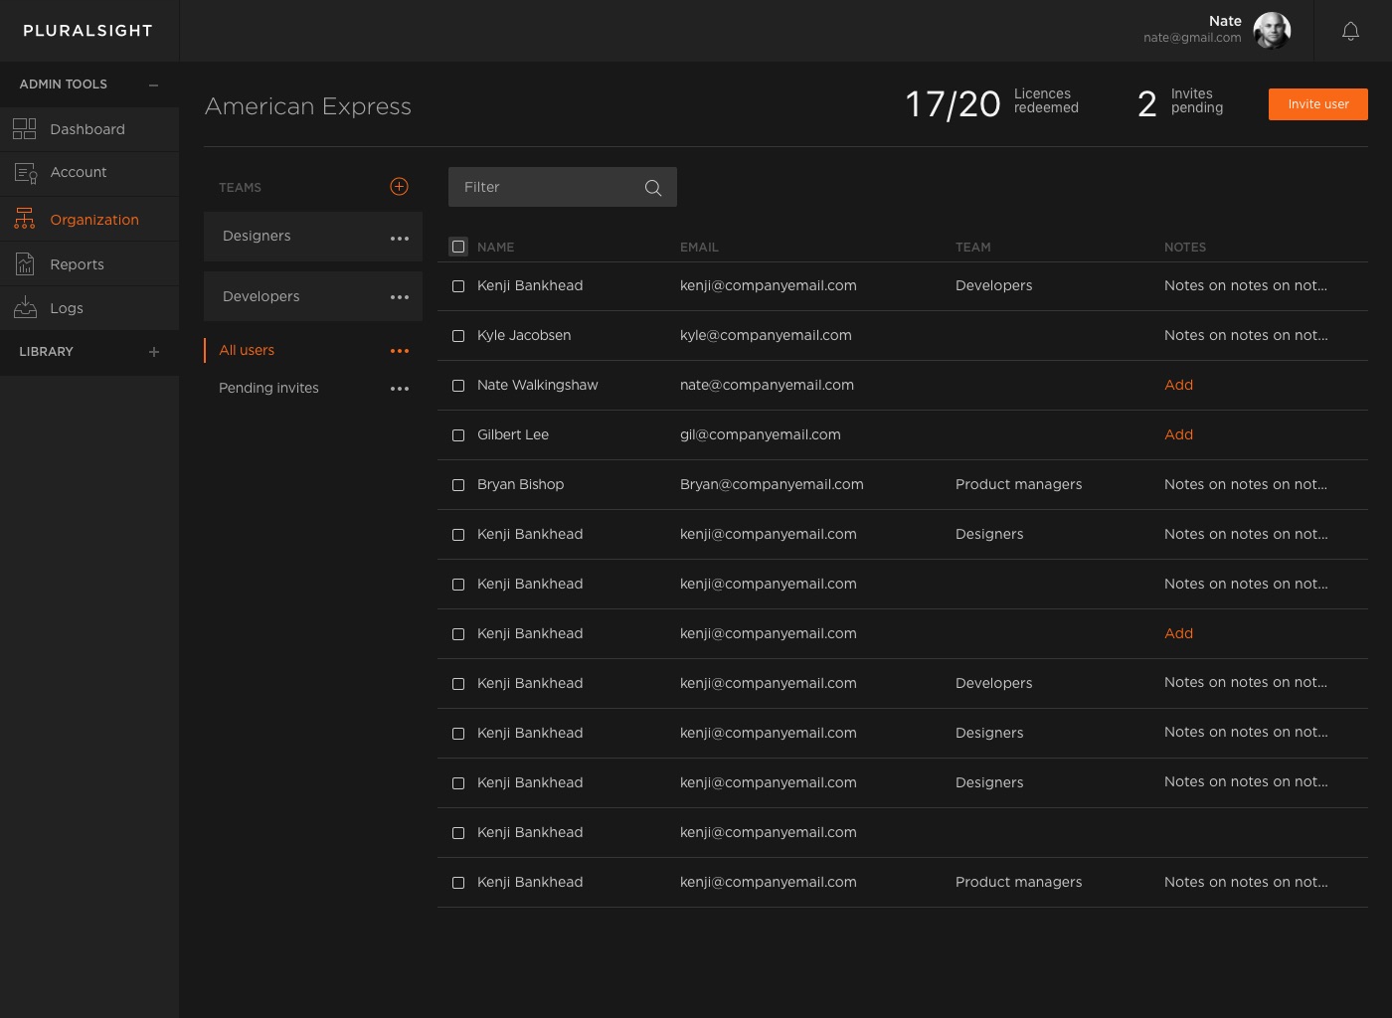Click the name Nate Walkingshaw
The height and width of the screenshot is (1018, 1392).
537,385
